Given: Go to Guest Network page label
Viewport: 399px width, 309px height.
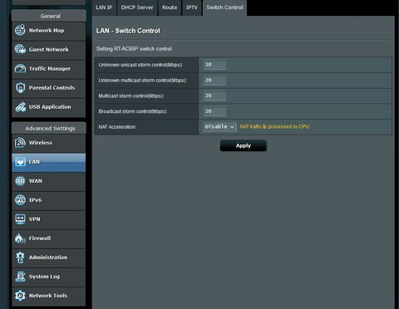Looking at the screenshot, I should [x=49, y=50].
